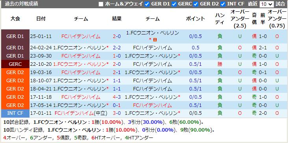Select the GERC competition cell
The width and height of the screenshot is (288, 143).
15,64
